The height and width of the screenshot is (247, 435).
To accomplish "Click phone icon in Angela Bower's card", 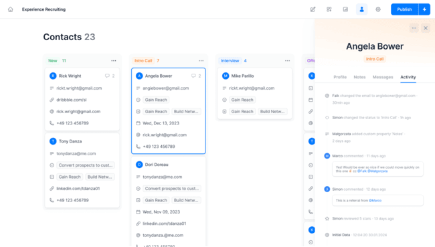I will pos(138,147).
